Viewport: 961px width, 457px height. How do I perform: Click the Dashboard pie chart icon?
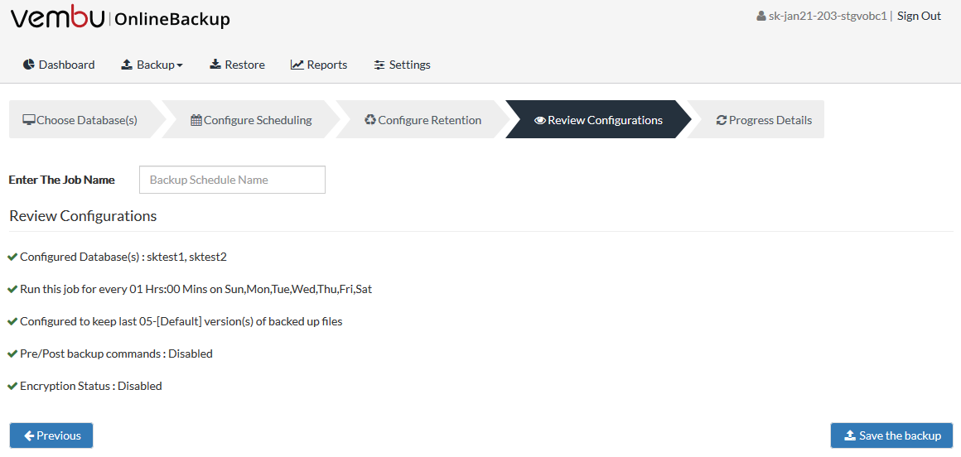click(29, 65)
